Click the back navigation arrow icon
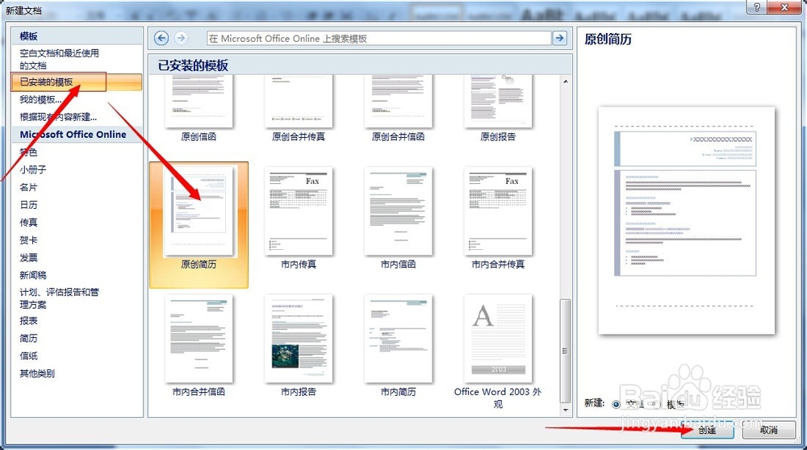This screenshot has height=450, width=807. (161, 38)
